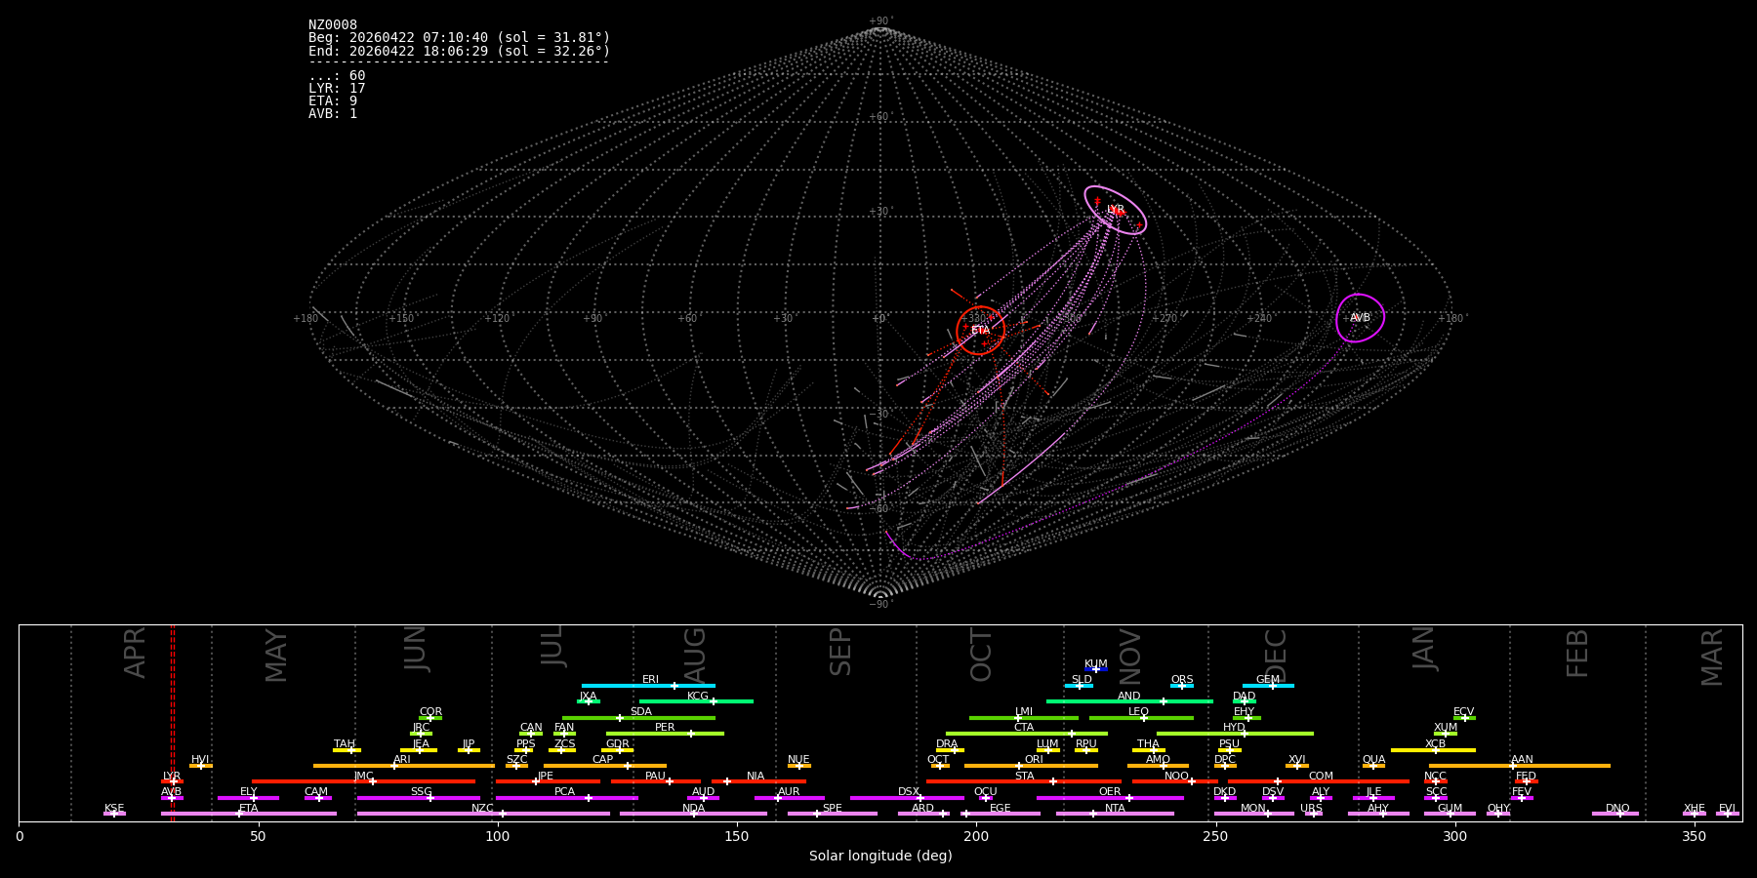Select the GEM shower bar in timeline

click(x=1267, y=686)
